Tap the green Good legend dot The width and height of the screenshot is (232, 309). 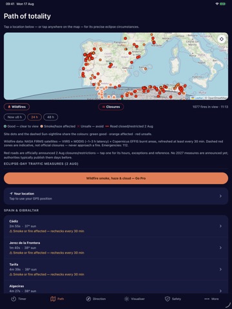tap(5, 126)
